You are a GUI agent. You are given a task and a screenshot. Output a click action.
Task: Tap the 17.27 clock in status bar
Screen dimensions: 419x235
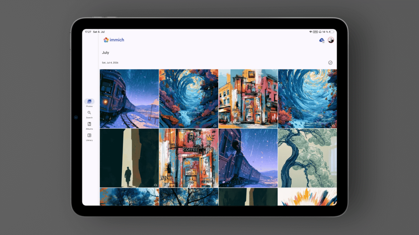88,32
